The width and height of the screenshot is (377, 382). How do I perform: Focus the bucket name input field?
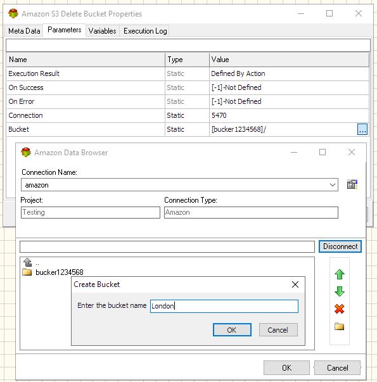click(x=224, y=306)
